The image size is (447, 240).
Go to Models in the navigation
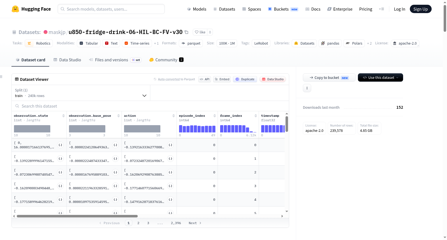[x=197, y=9]
